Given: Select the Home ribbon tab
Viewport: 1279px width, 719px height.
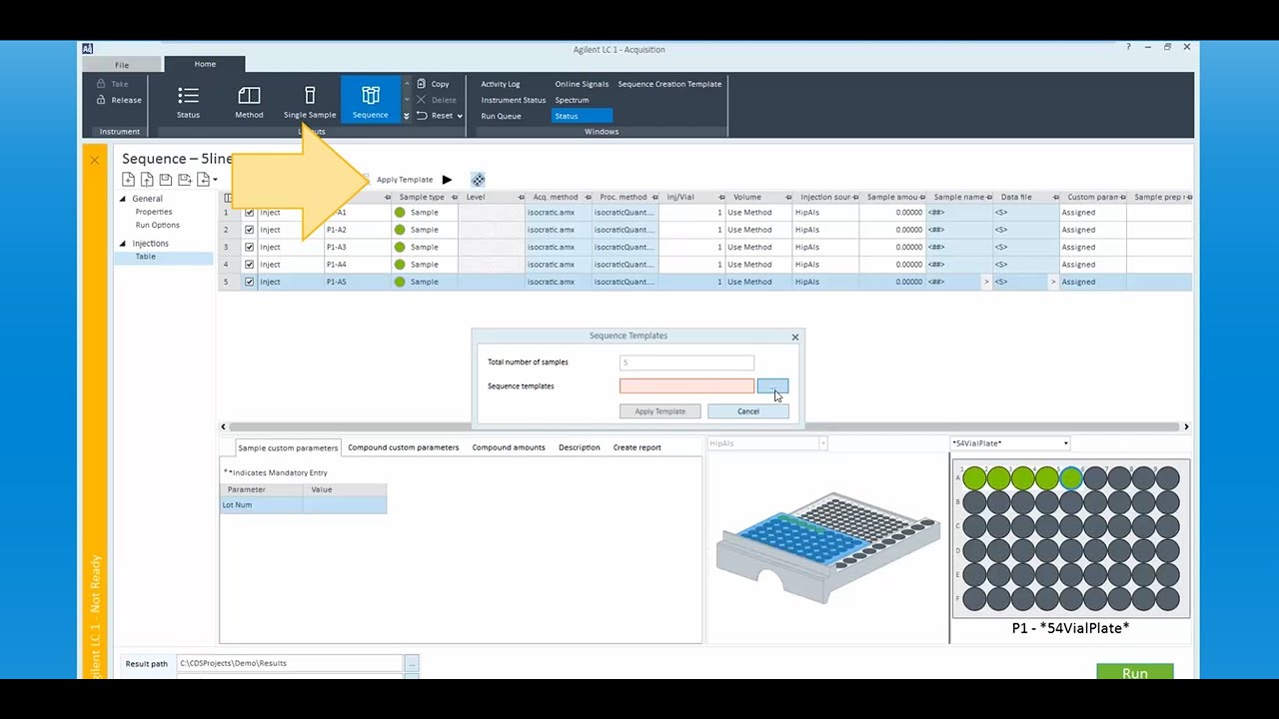Looking at the screenshot, I should [205, 64].
